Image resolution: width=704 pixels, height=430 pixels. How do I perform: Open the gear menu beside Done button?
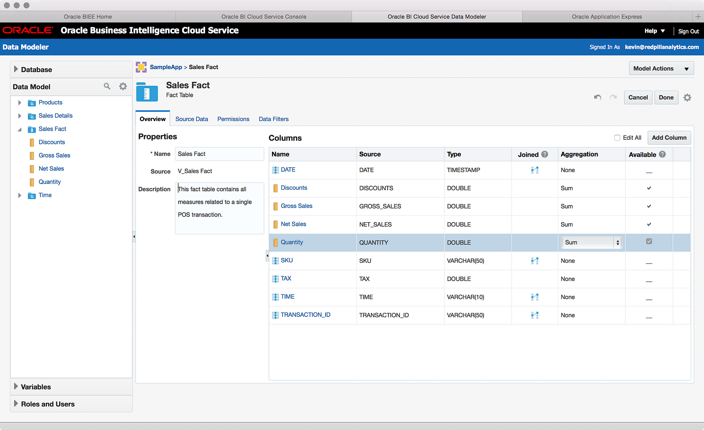pyautogui.click(x=687, y=98)
